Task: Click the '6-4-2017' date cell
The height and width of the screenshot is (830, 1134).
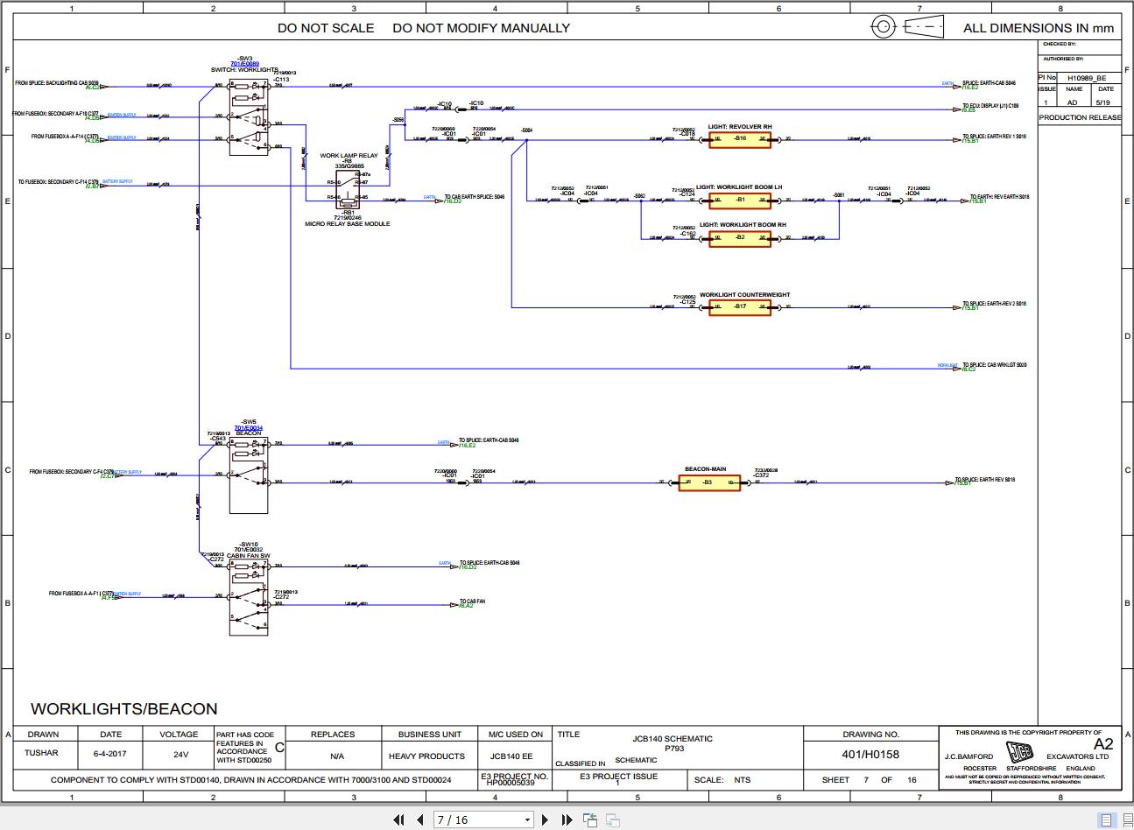Action: pos(110,753)
